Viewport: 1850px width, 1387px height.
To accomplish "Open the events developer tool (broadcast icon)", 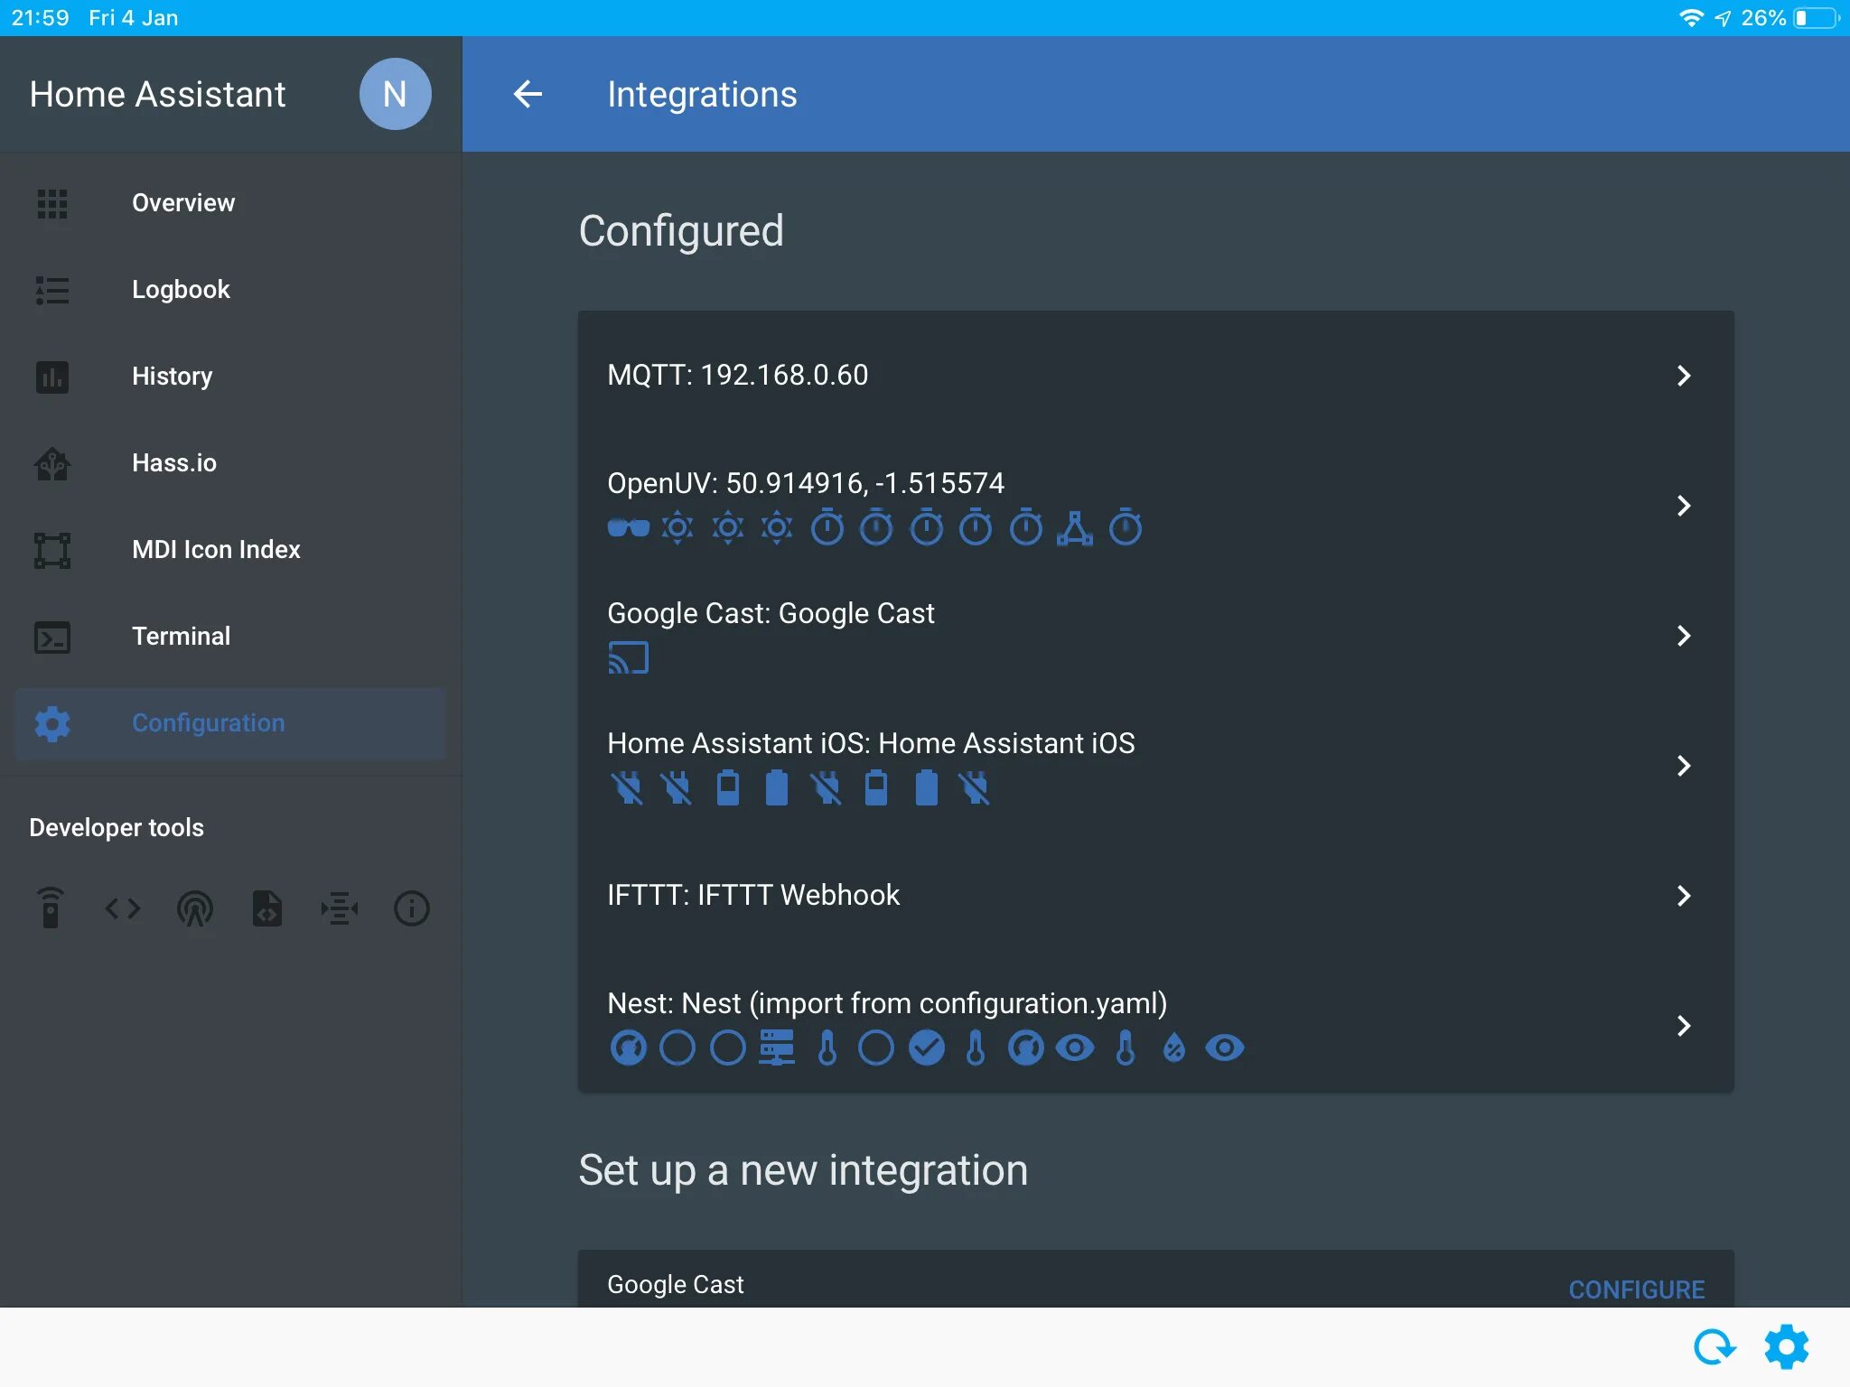I will pos(195,908).
